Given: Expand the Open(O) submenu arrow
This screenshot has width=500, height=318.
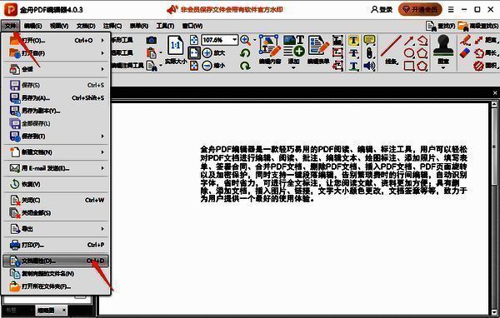Looking at the screenshot, I should pyautogui.click(x=102, y=41).
